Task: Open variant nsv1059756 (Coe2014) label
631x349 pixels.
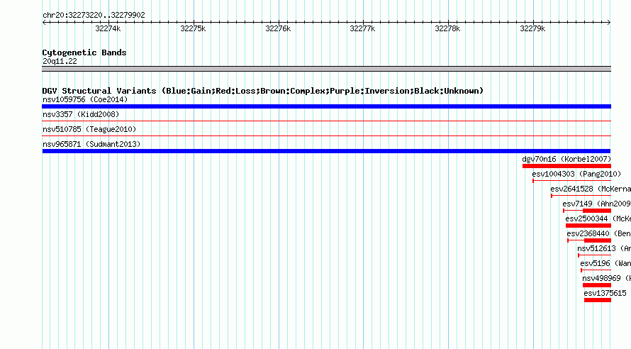Action: (85, 99)
